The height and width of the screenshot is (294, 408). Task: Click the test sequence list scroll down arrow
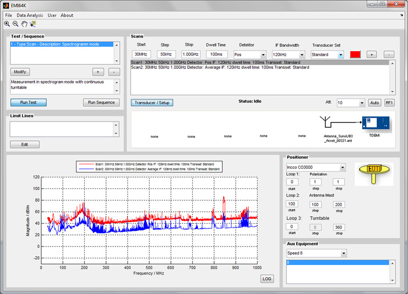click(117, 61)
